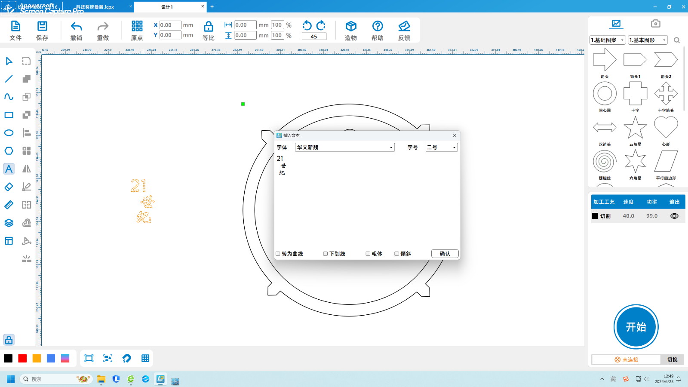Click the Undo (撤销) arrow icon
Screen dimensions: 688x387
[x=76, y=27]
